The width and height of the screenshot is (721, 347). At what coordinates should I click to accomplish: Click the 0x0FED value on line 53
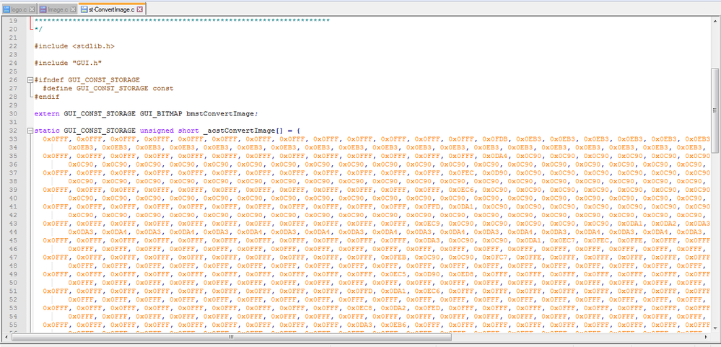pos(427,307)
